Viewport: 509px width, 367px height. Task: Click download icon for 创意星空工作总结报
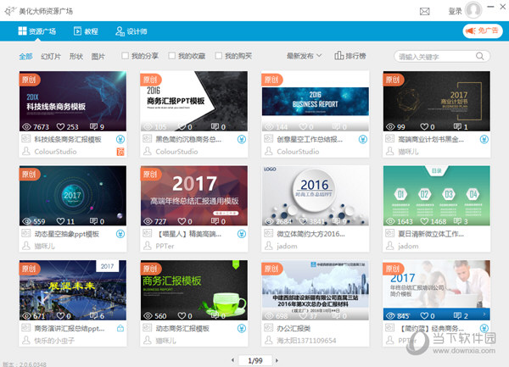point(363,139)
